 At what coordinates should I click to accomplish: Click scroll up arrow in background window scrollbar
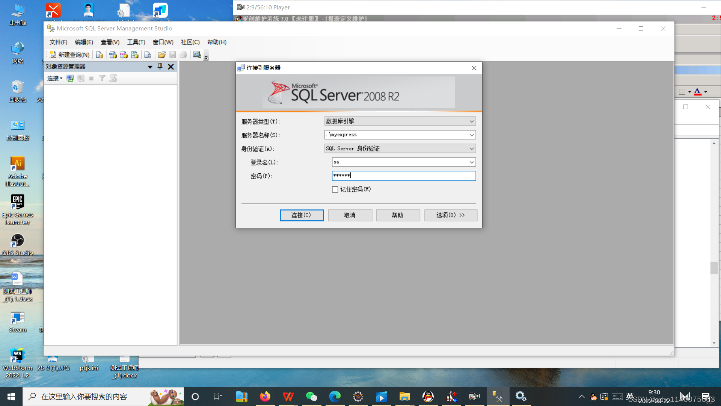click(x=714, y=144)
